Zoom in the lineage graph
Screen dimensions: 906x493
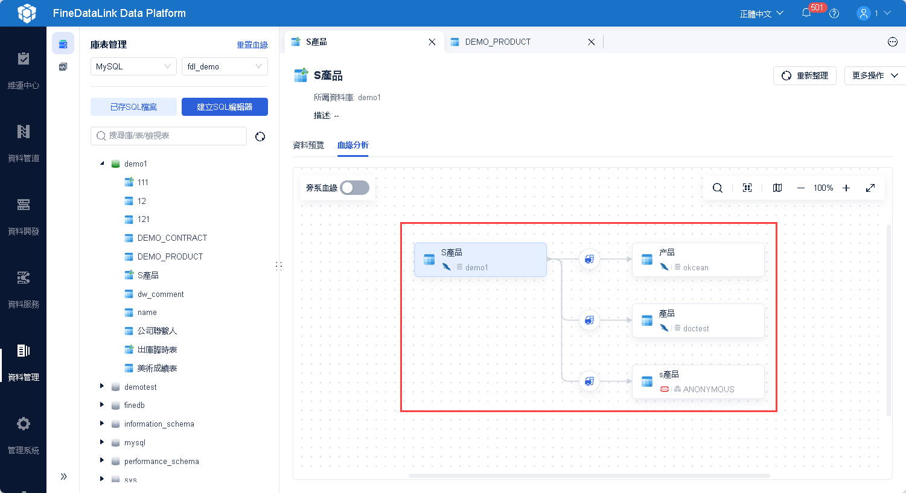pyautogui.click(x=846, y=188)
